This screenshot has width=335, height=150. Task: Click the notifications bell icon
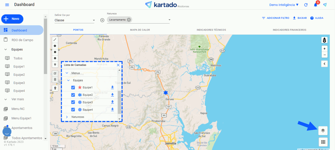pos(315,5)
